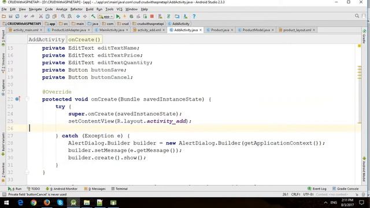Click the Help question mark icon
This screenshot has width=370, height=208.
(194, 16)
